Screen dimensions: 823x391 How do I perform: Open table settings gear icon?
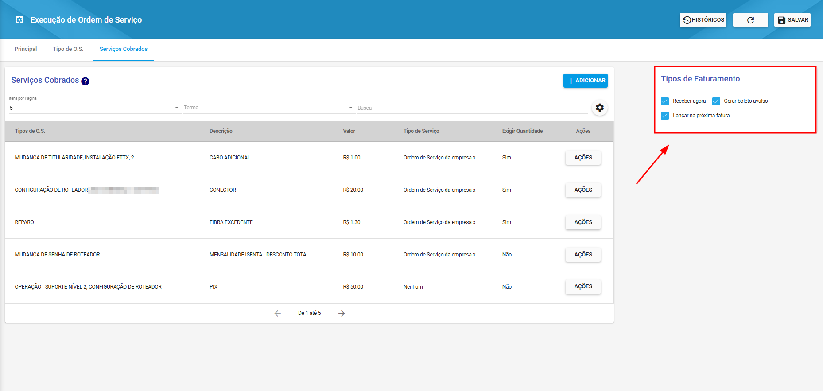(600, 108)
